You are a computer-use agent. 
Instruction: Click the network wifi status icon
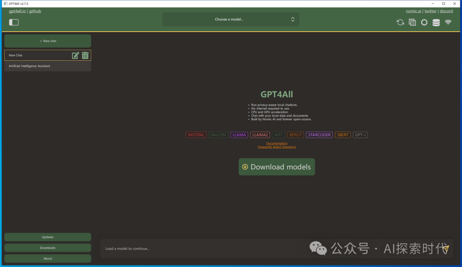click(x=448, y=23)
